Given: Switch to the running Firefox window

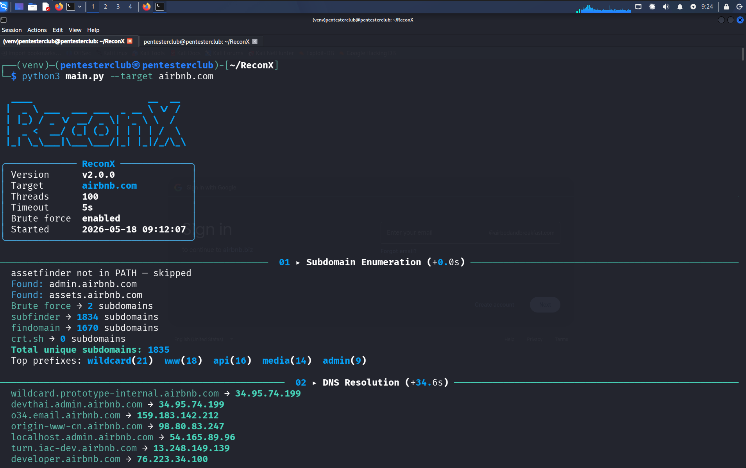Looking at the screenshot, I should [147, 7].
